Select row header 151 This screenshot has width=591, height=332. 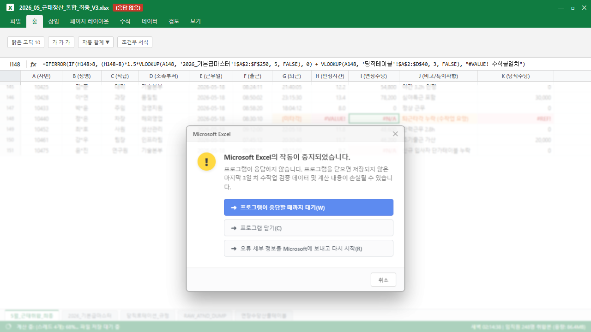pos(10,150)
